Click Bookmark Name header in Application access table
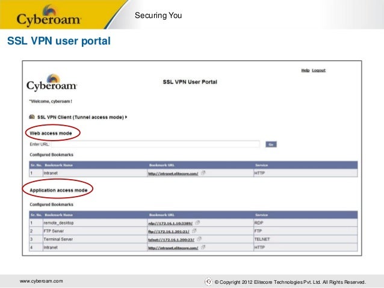 point(58,215)
